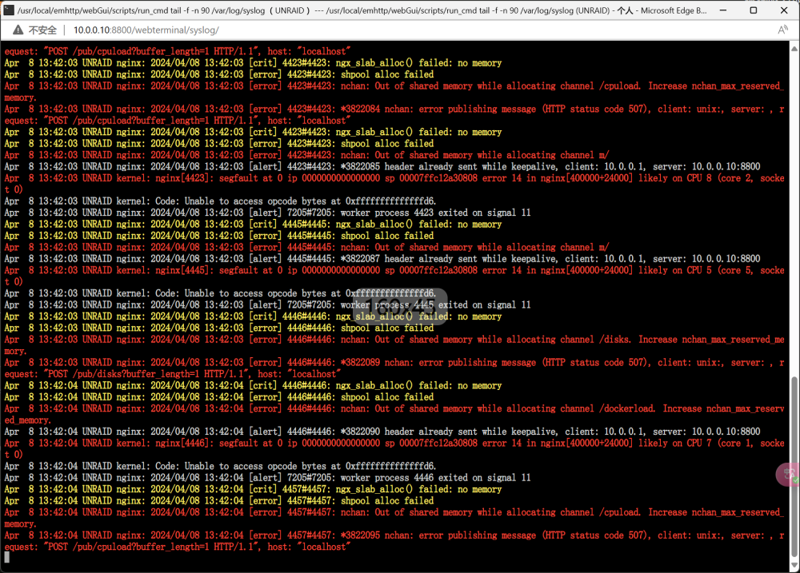The width and height of the screenshot is (800, 573).
Task: Click the '*3822089 nchan: error publishing message' line
Action: [x=394, y=368]
